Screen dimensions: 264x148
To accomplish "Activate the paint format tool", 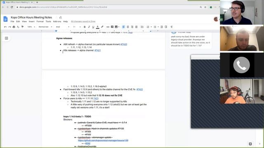I will [x=22, y=27].
